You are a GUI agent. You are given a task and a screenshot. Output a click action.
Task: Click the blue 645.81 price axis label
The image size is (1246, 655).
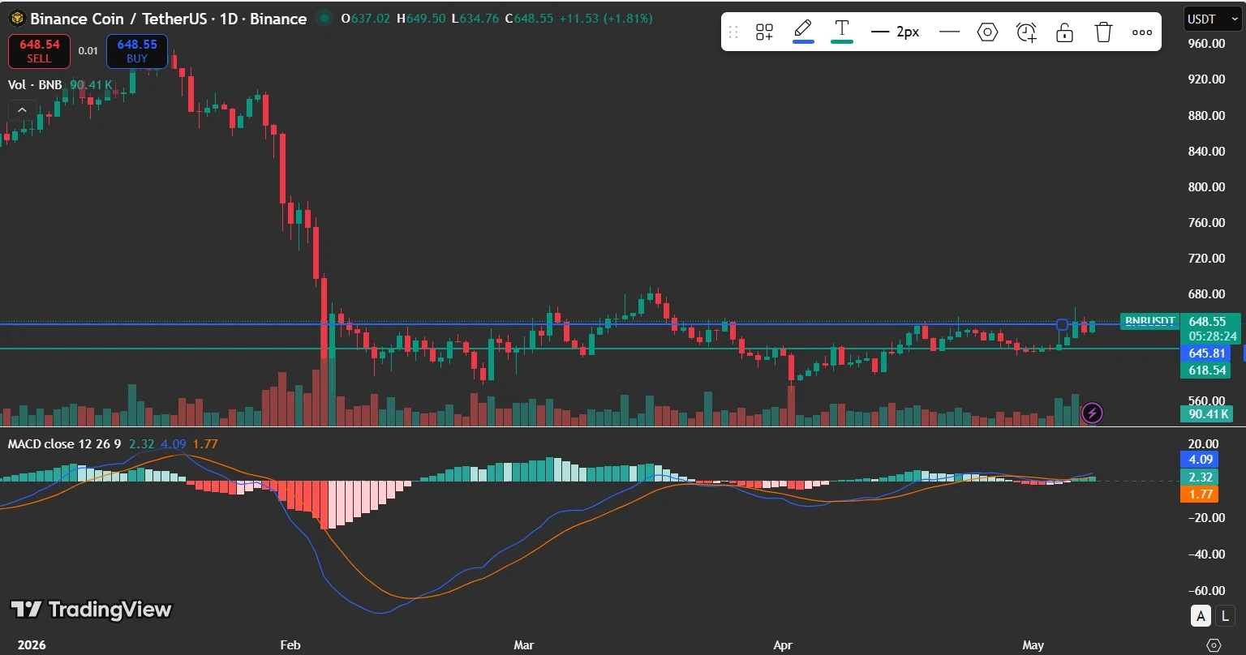pyautogui.click(x=1206, y=353)
